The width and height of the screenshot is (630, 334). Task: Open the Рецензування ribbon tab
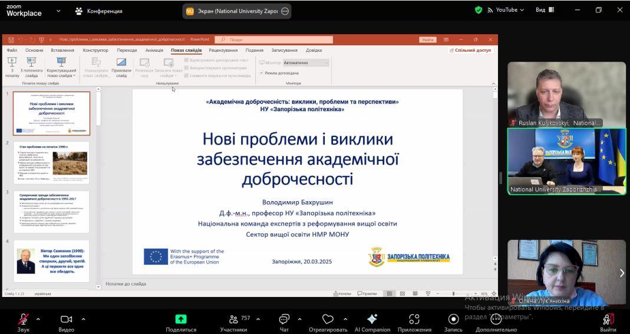click(x=223, y=51)
